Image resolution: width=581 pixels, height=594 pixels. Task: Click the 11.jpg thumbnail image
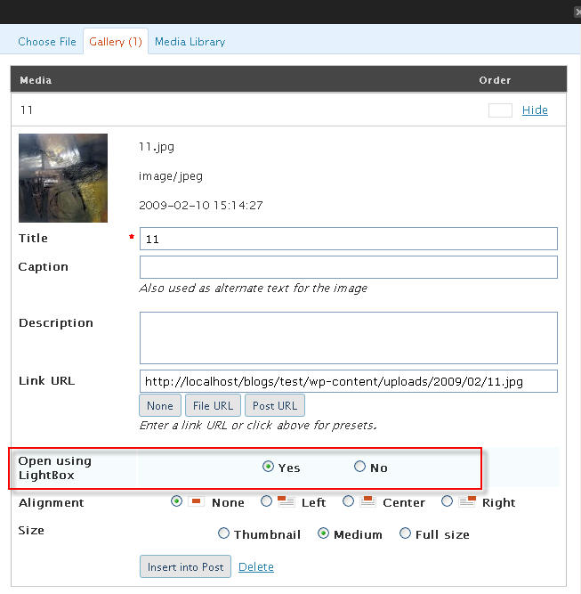pos(63,178)
